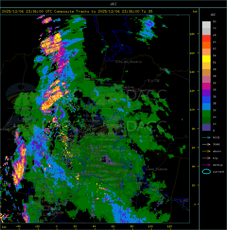Screen dimensions: 227x230
Task: Click the cyan 50YD track arrow
Action: [206, 137]
